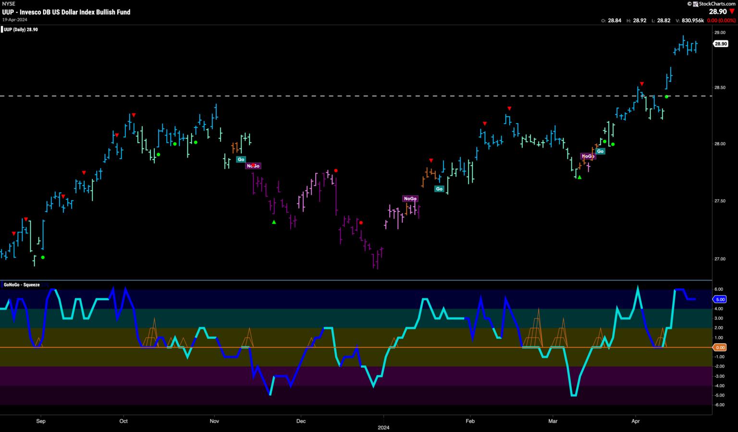This screenshot has width=738, height=432.
Task: Click the white color swatch beside UUP (Daily)
Action: pyautogui.click(x=2, y=30)
